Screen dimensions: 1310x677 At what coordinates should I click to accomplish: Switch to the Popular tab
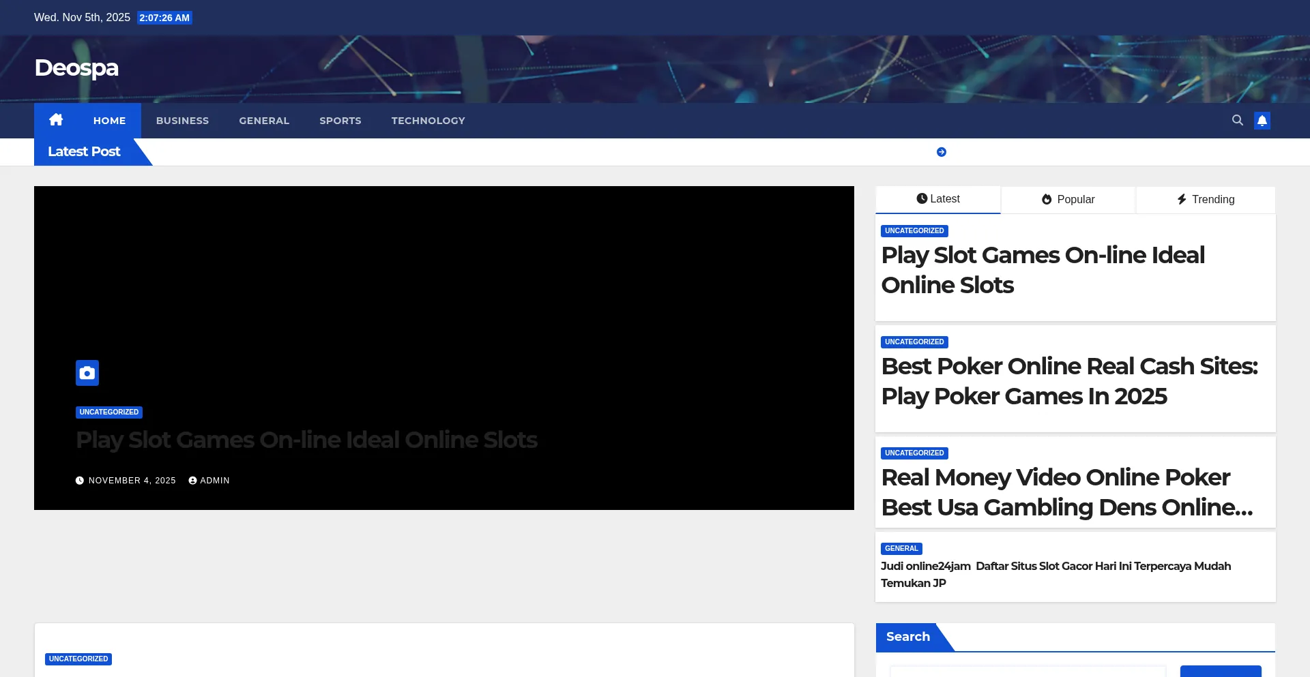click(x=1068, y=200)
